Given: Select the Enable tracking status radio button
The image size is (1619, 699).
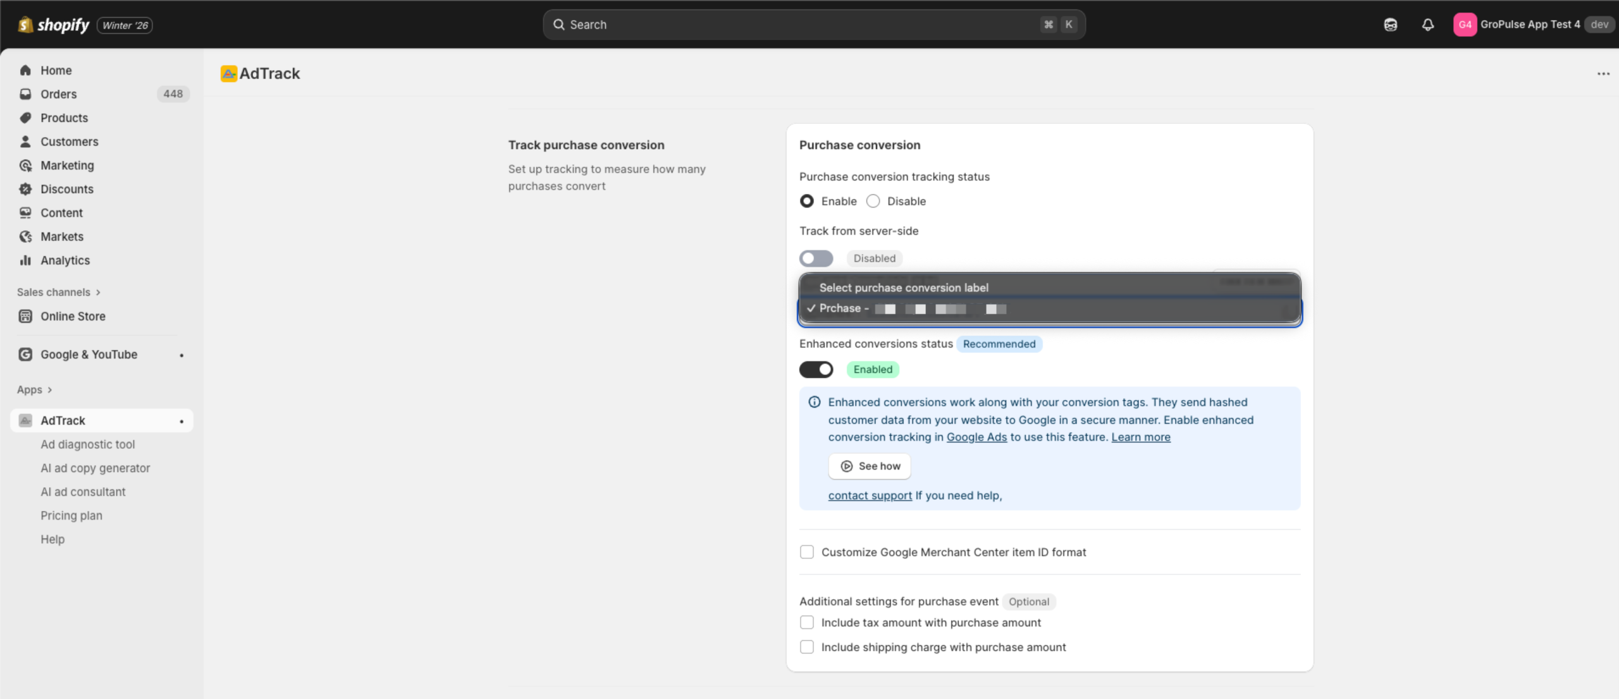Looking at the screenshot, I should click(807, 200).
